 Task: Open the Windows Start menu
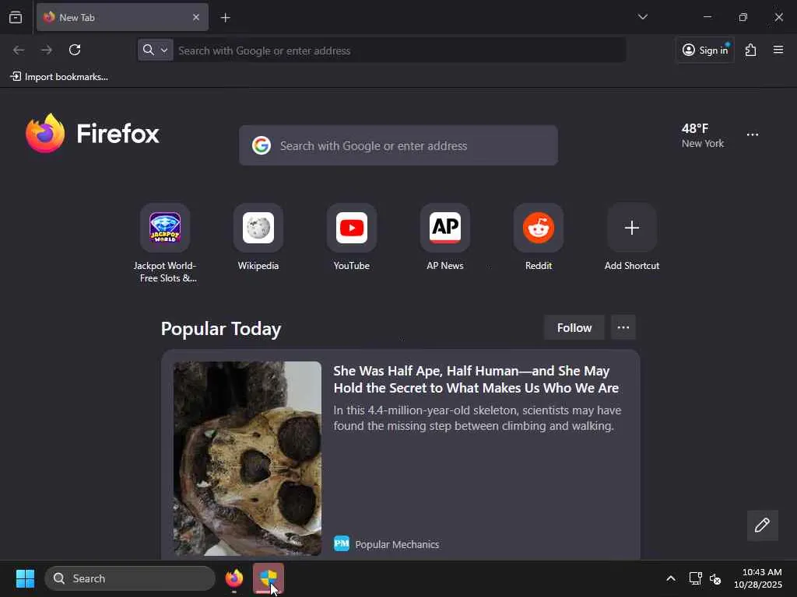25,578
